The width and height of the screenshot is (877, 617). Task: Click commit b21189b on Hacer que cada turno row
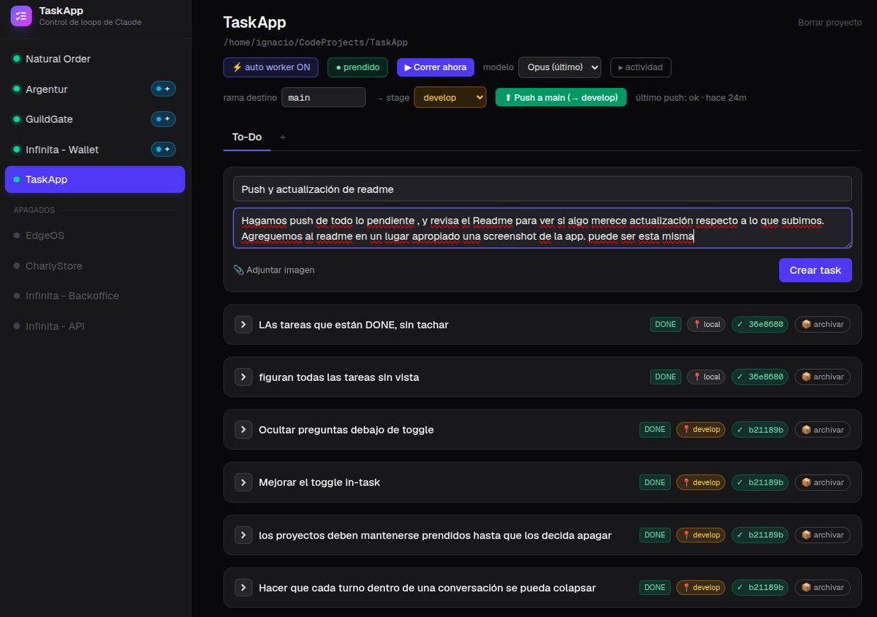[x=760, y=588]
